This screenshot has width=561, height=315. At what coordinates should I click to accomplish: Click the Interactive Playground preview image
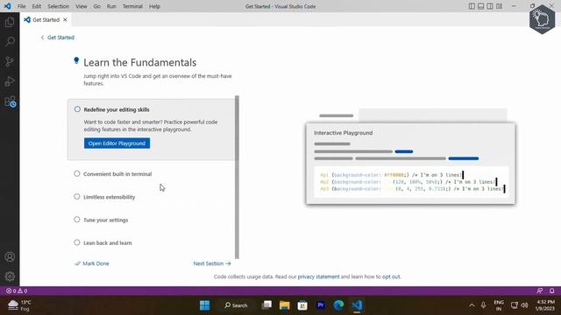pos(411,157)
